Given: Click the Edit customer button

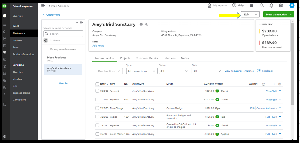Looking at the screenshot, I should coord(247,14).
